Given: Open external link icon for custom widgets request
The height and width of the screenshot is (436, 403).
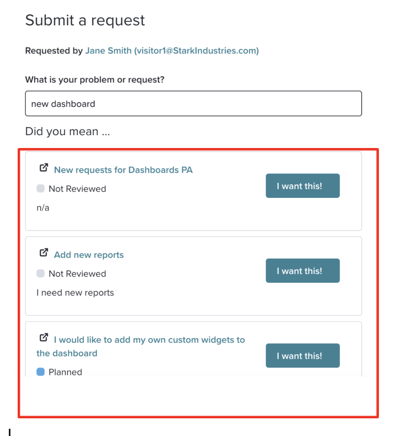Looking at the screenshot, I should point(44,337).
